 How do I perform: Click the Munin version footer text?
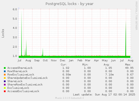click(69, 98)
